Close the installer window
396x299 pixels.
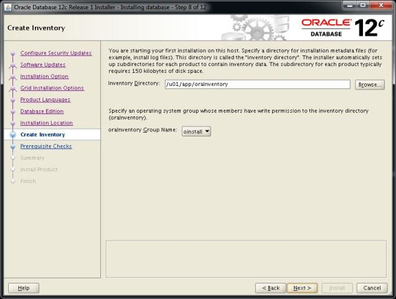tap(381, 6)
